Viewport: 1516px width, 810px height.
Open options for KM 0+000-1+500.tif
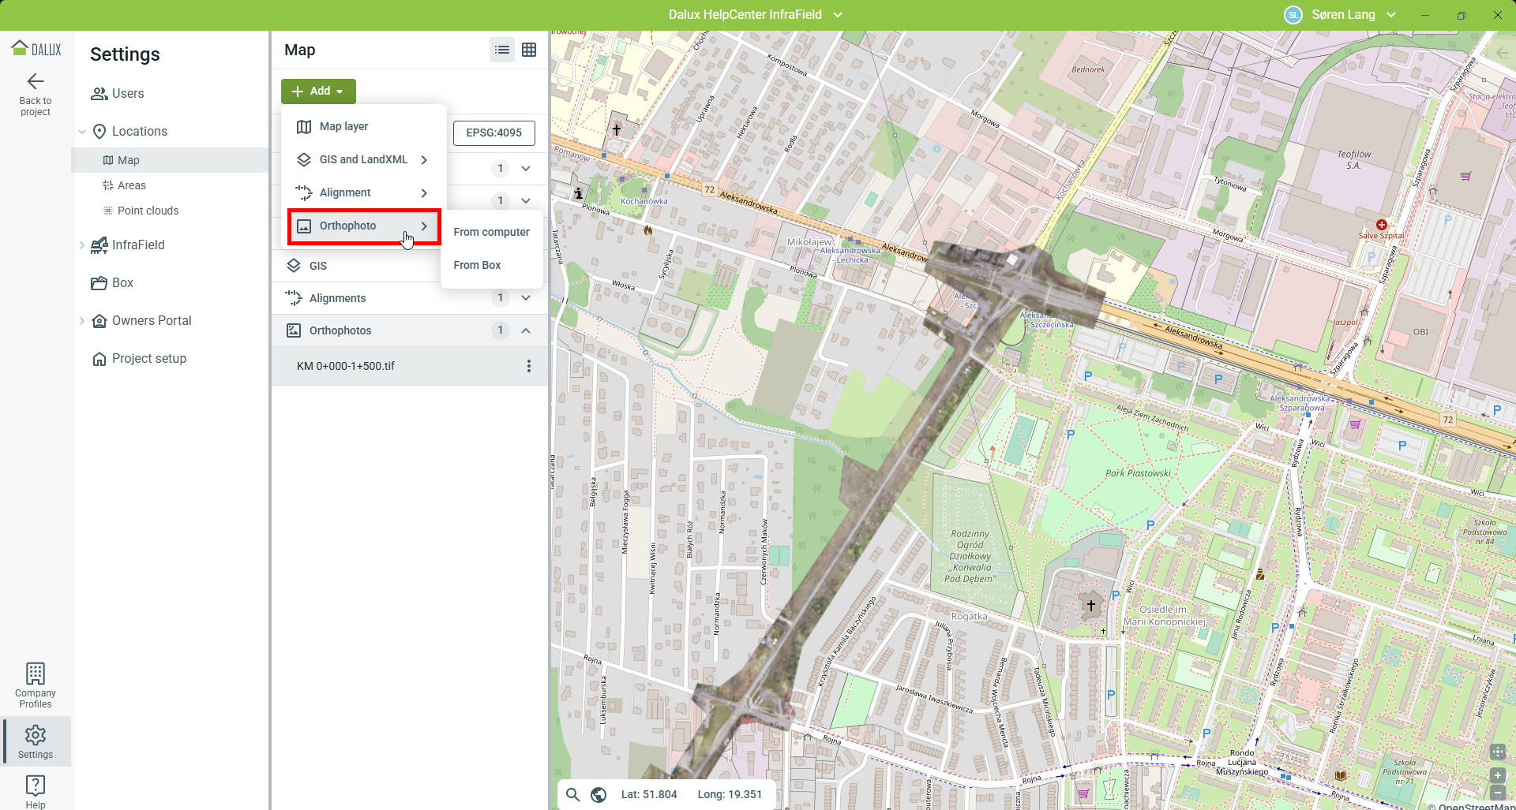pos(529,366)
